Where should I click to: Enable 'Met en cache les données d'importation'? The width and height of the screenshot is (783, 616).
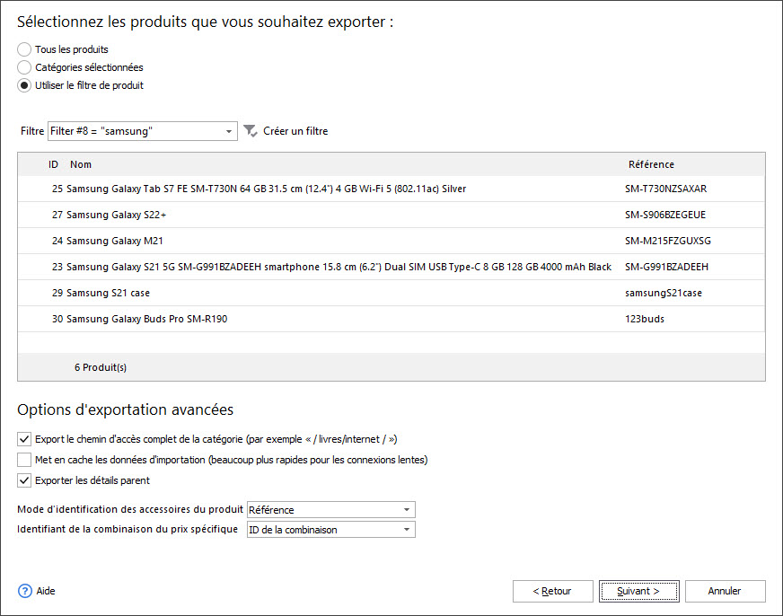tap(24, 460)
